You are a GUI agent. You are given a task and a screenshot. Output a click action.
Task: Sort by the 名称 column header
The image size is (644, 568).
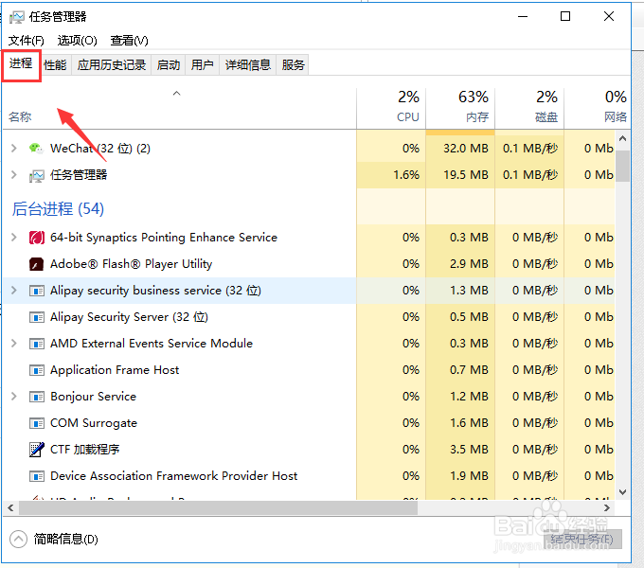pos(180,109)
